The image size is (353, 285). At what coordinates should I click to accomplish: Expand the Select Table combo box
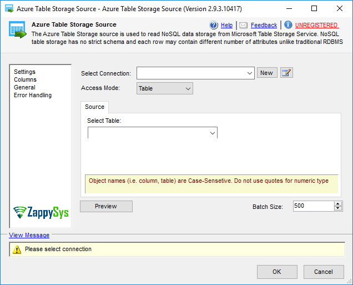coord(153,133)
